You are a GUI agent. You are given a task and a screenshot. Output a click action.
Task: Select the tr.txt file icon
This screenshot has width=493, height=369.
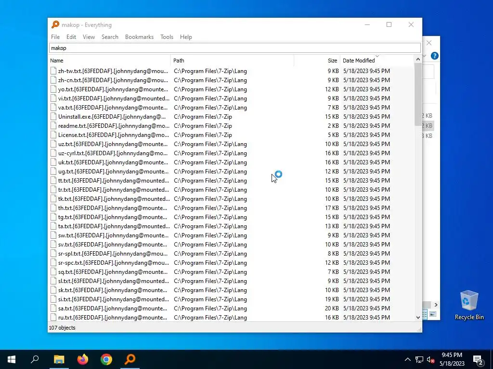pos(53,189)
